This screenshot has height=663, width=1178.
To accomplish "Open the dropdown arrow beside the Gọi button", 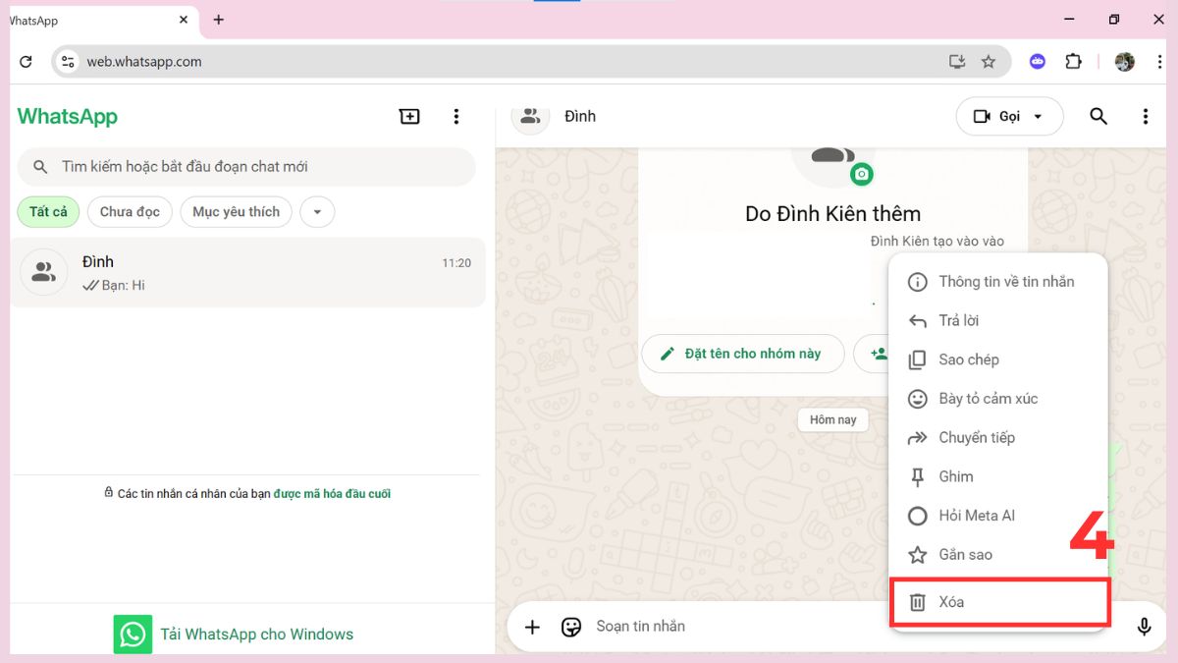I will 1042,116.
